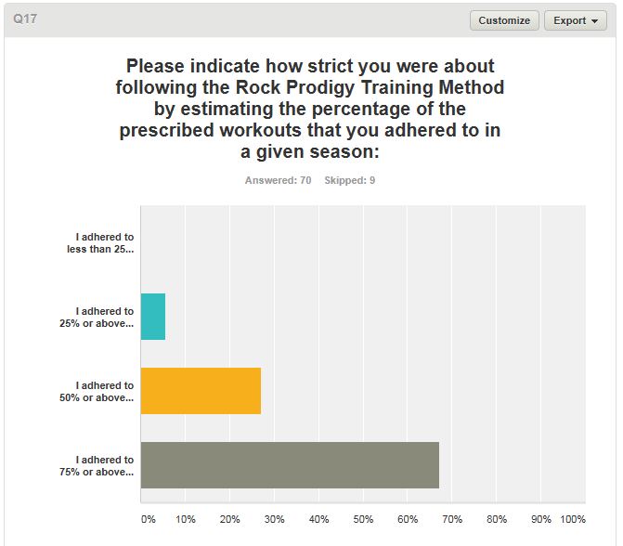Click the 30% axis tick label
The height and width of the screenshot is (546, 623).
coord(275,519)
